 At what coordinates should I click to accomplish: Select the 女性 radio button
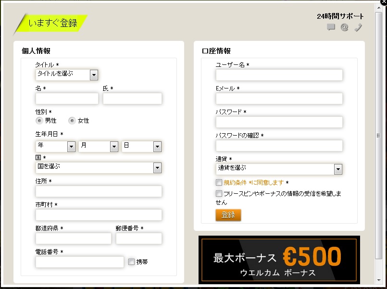(72, 121)
